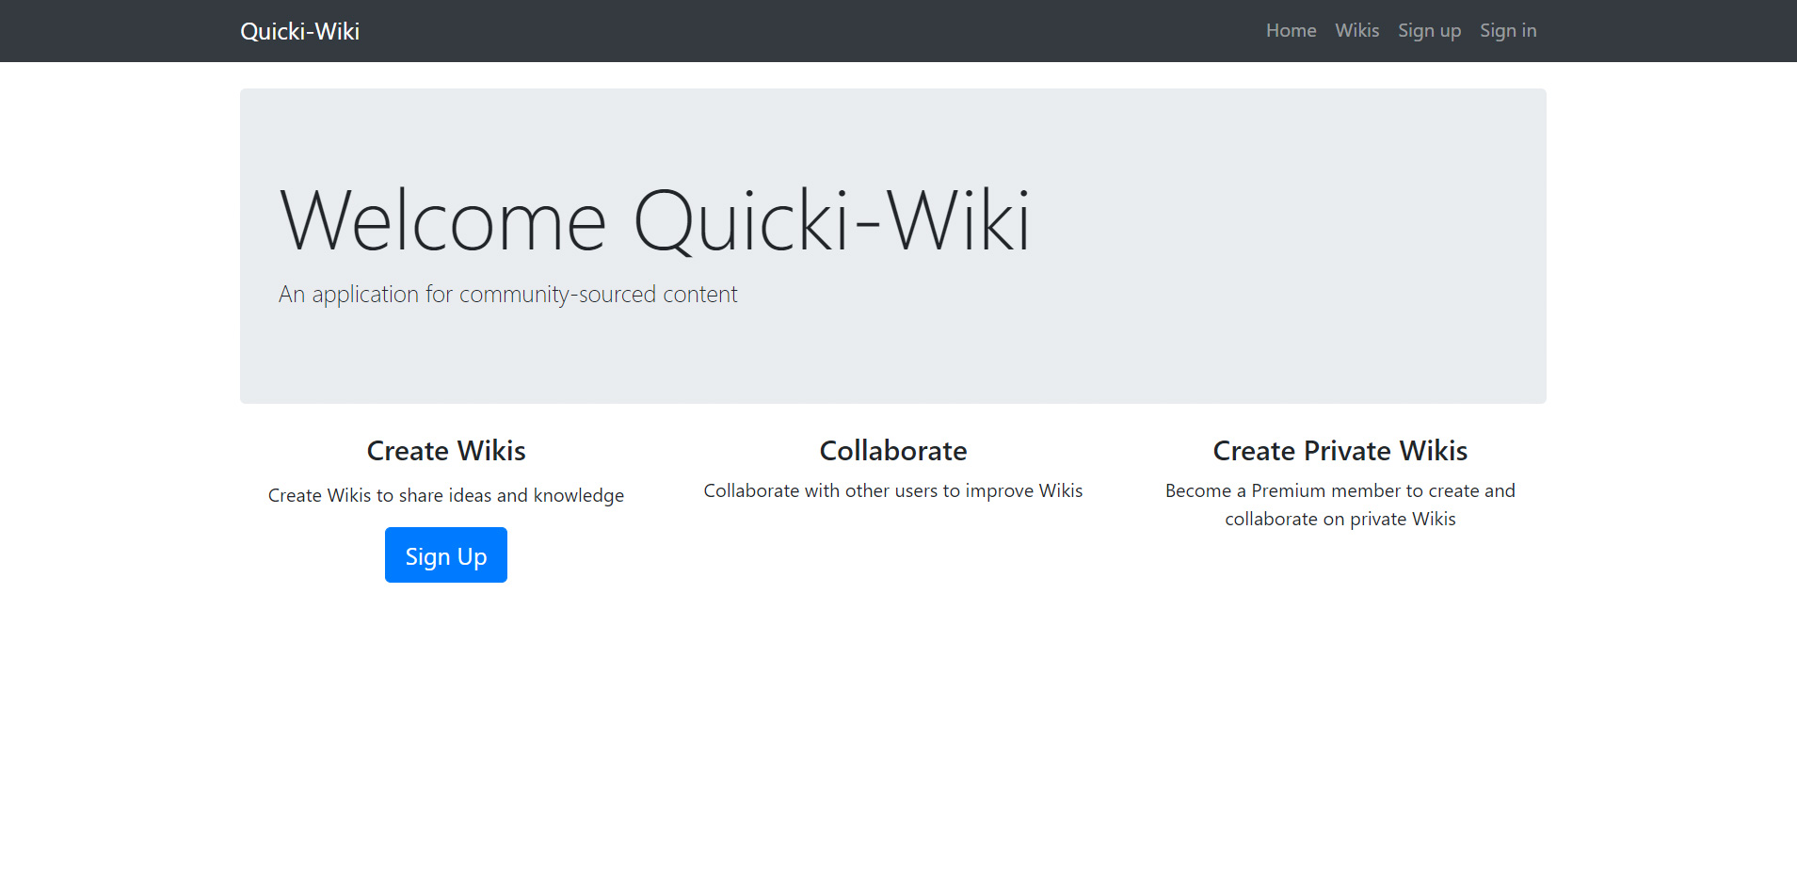Click the community-sourced content tagline
Image resolution: width=1797 pixels, height=882 pixels.
(508, 295)
